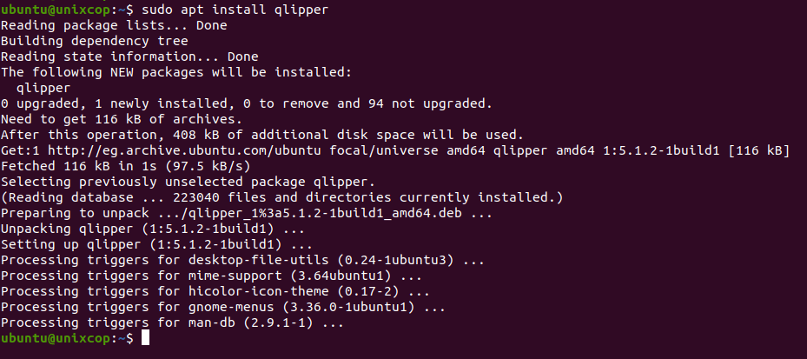This screenshot has width=807, height=359.
Task: Click the 'Building dependency tree' line
Action: (x=94, y=41)
